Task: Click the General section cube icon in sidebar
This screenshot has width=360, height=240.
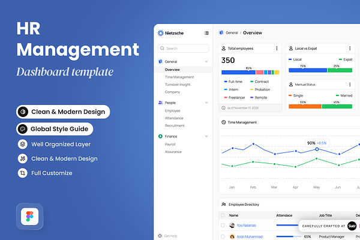Action: click(160, 61)
